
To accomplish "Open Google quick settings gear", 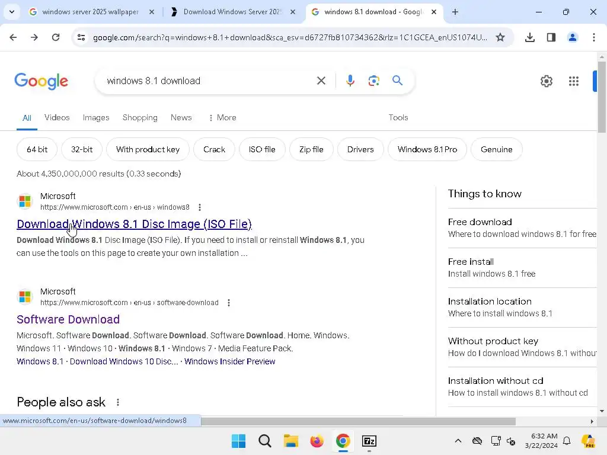I will (x=546, y=81).
